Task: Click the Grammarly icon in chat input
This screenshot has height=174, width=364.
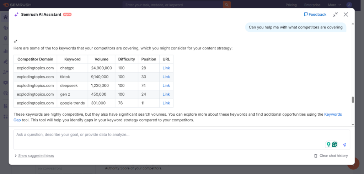Action: pos(334,144)
